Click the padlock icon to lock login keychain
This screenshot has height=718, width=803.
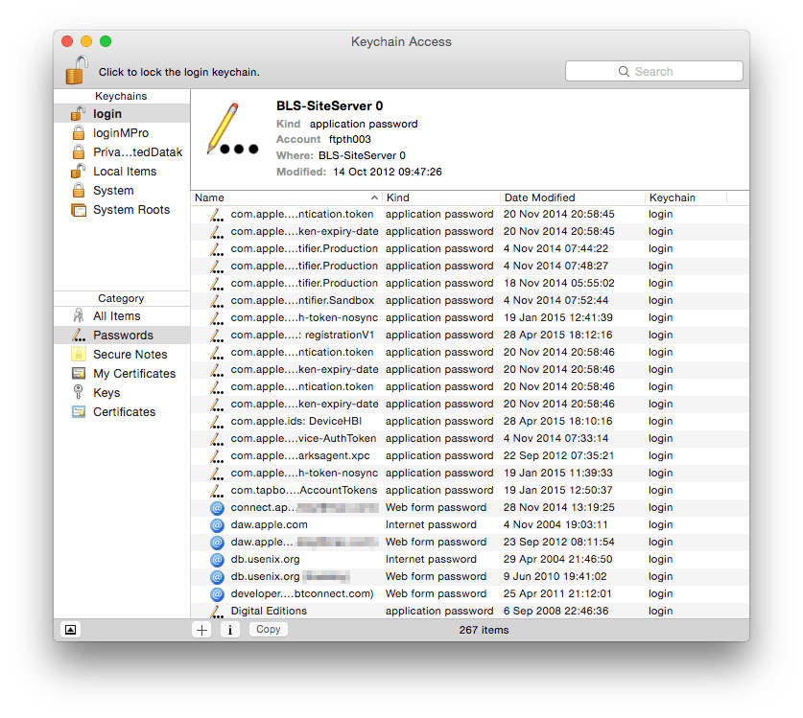tap(76, 70)
